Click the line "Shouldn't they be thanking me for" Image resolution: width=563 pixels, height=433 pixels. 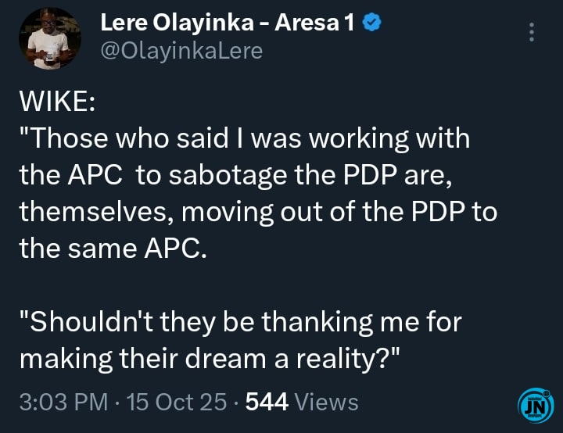pyautogui.click(x=239, y=322)
